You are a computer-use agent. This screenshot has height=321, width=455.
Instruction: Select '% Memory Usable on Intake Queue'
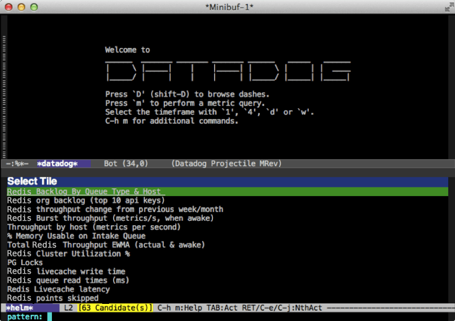(x=76, y=236)
